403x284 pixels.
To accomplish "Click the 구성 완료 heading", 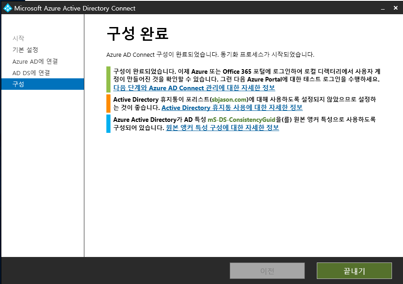I will coord(138,33).
